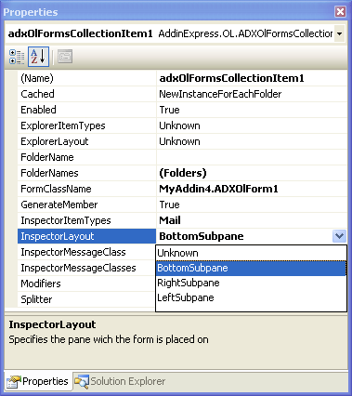Screen dimensions: 352x396
Task: Choose Unknown in the layout list
Action: click(251, 253)
